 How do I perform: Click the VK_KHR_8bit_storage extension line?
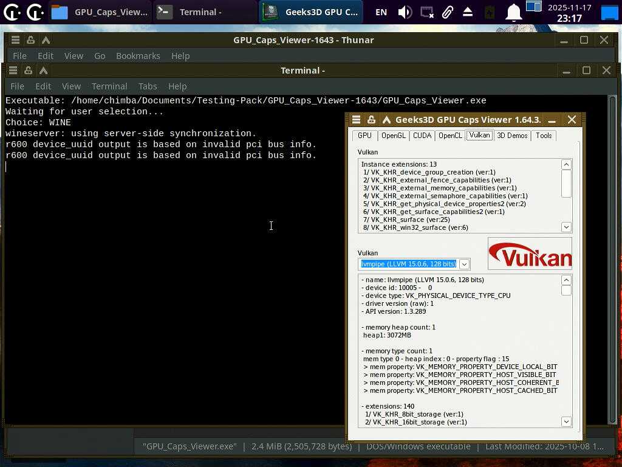pos(414,414)
